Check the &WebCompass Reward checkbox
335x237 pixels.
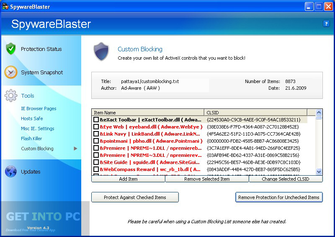click(x=96, y=169)
